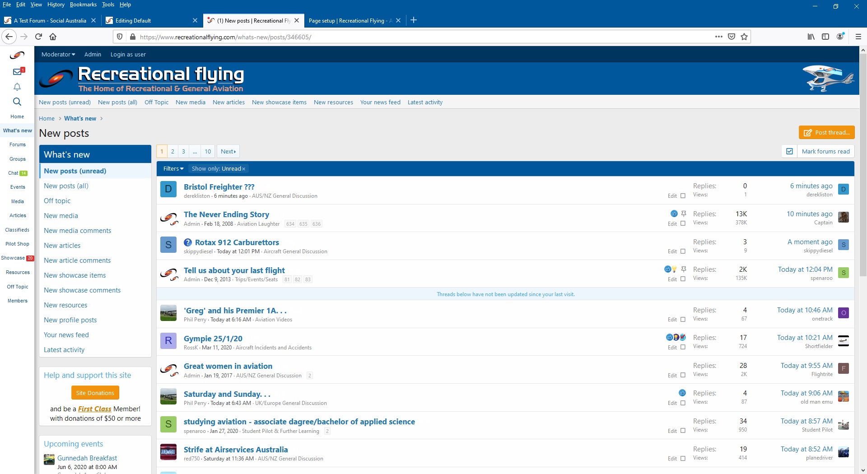Open the browser History menu

[56, 5]
